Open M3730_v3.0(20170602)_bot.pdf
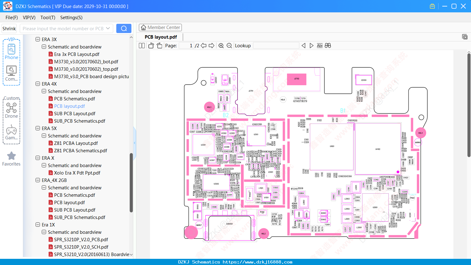Screen dimensions: 471x265 pyautogui.click(x=86, y=61)
